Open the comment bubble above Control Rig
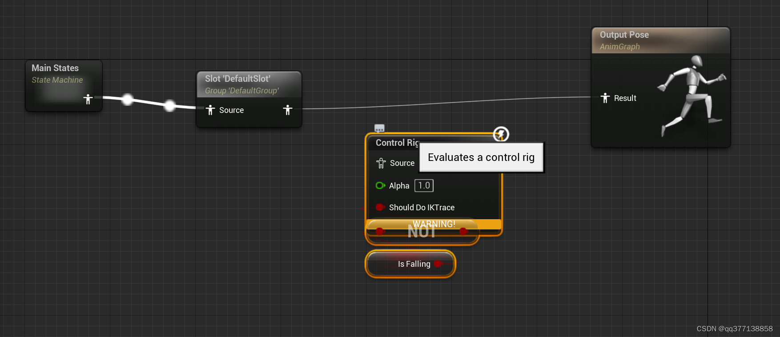780x337 pixels. click(379, 128)
